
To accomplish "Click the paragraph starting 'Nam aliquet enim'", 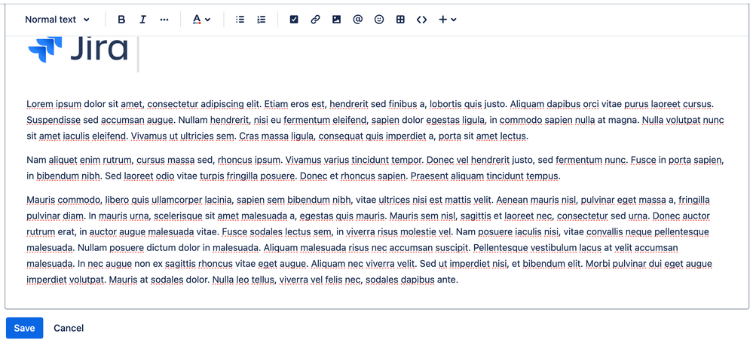I will pyautogui.click(x=375, y=167).
